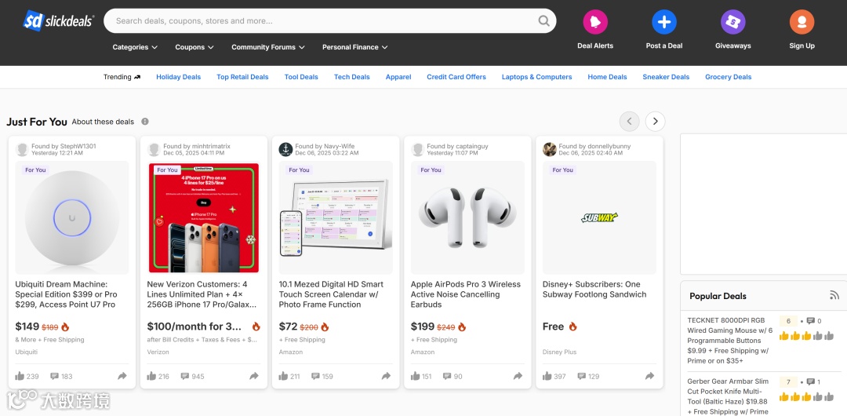Click into the search deals field
Screen dimensions: 847x416
click(x=322, y=21)
